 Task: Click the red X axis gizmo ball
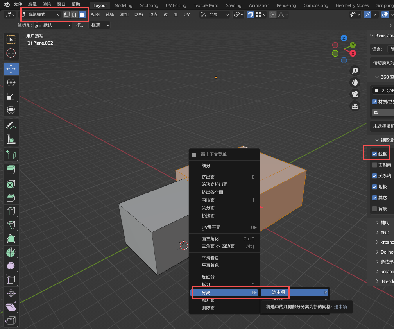(x=353, y=53)
